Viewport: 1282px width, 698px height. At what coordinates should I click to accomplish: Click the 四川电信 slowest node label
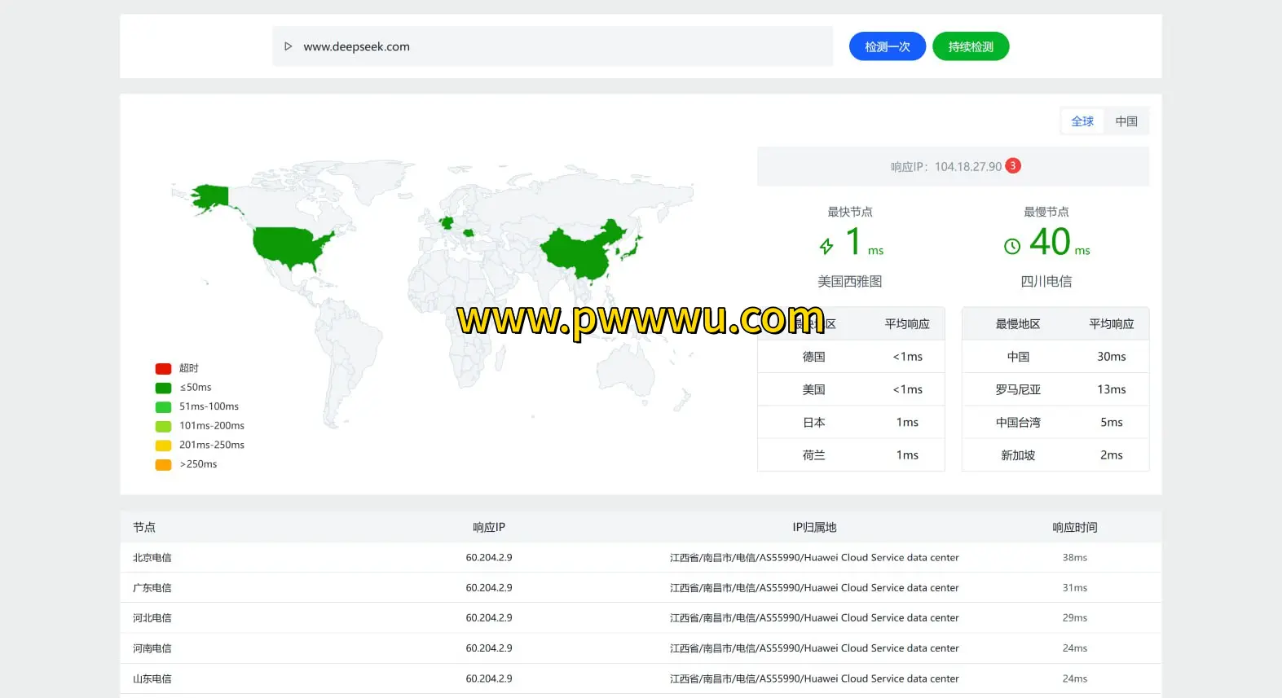click(x=1046, y=281)
